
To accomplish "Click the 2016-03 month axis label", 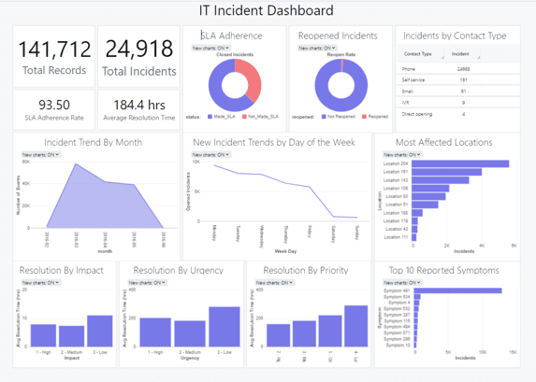I will pos(76,239).
